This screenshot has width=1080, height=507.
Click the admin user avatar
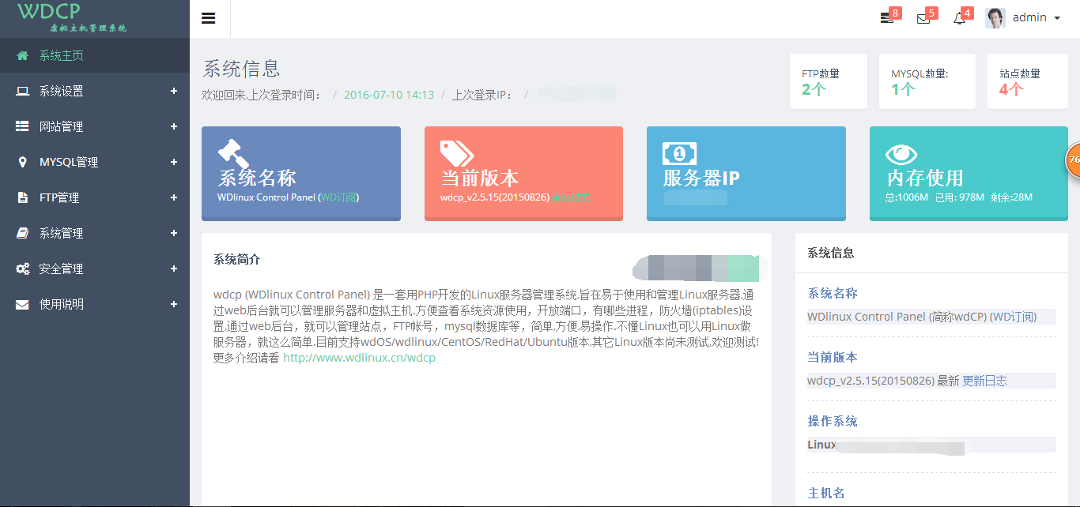tap(995, 17)
